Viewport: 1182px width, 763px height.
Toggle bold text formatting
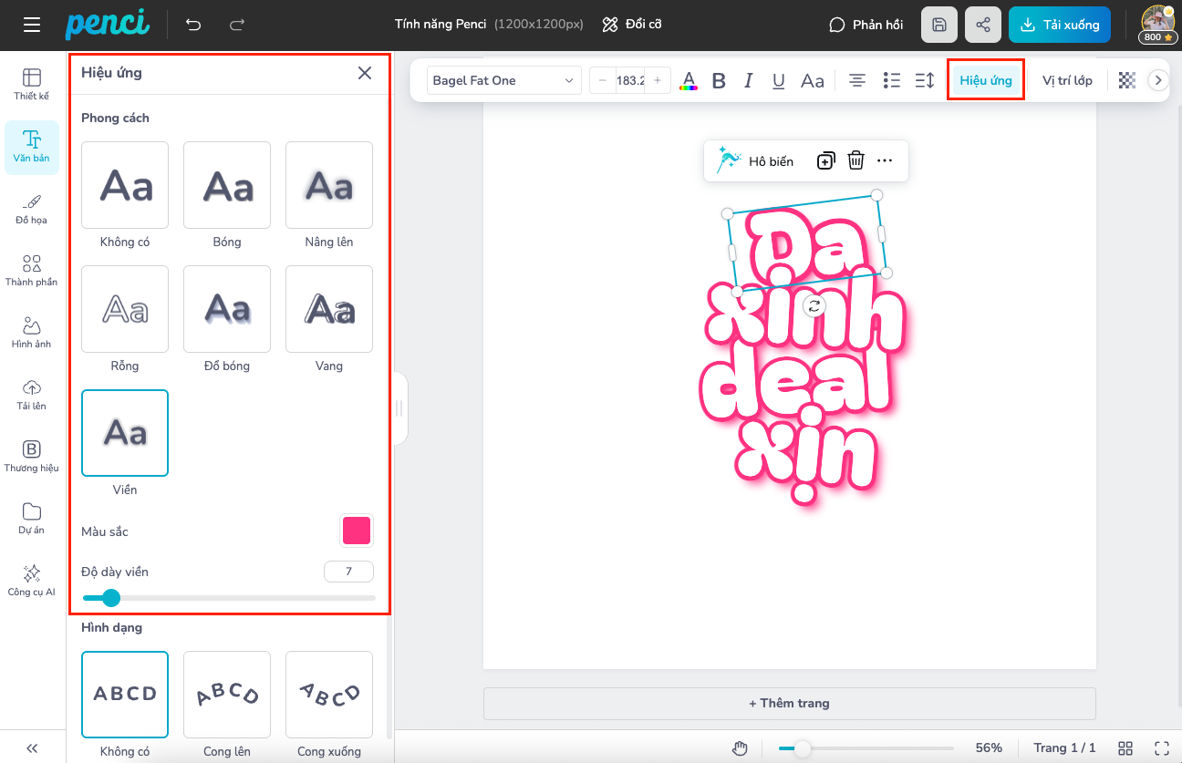719,80
